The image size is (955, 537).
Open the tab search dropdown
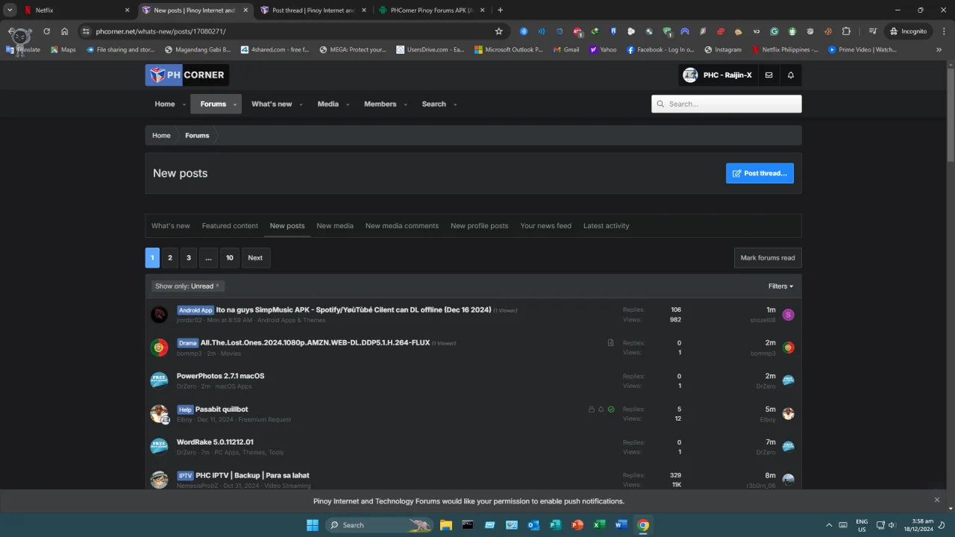point(10,10)
